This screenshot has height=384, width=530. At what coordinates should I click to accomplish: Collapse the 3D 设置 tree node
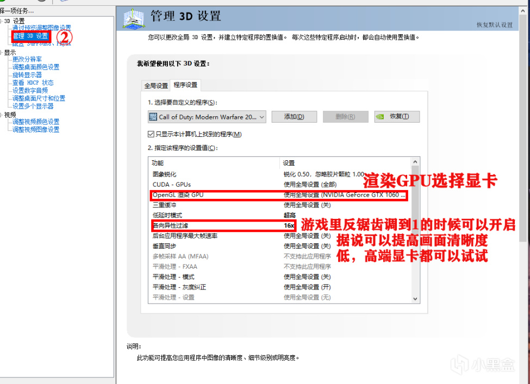(1, 21)
